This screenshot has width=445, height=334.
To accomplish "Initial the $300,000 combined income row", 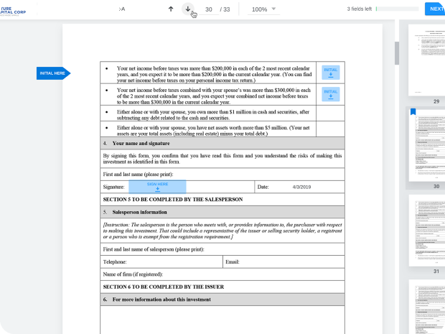I will click(331, 94).
